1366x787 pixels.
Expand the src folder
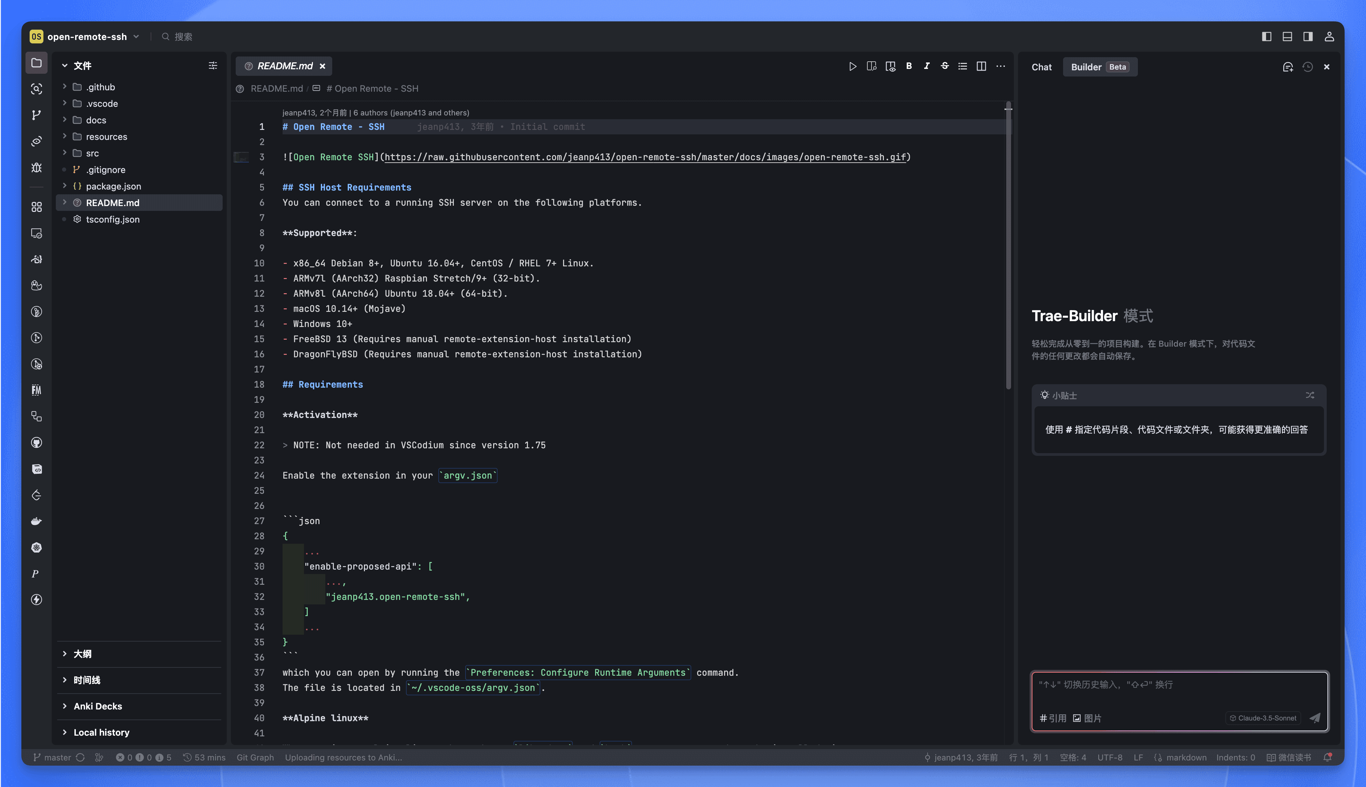(x=92, y=153)
